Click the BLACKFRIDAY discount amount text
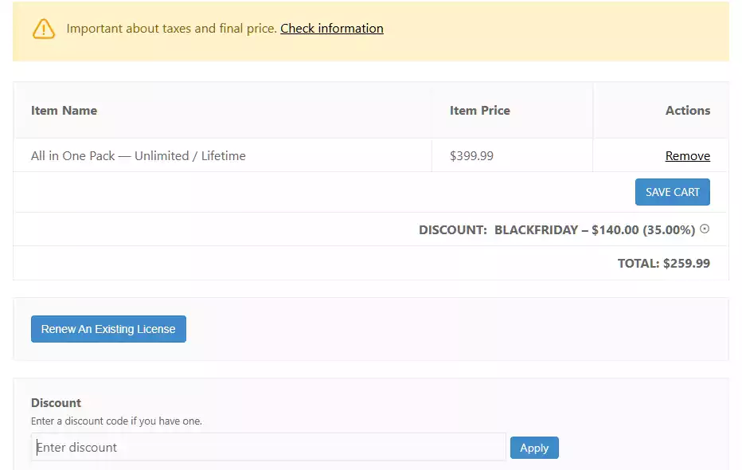 (x=594, y=229)
